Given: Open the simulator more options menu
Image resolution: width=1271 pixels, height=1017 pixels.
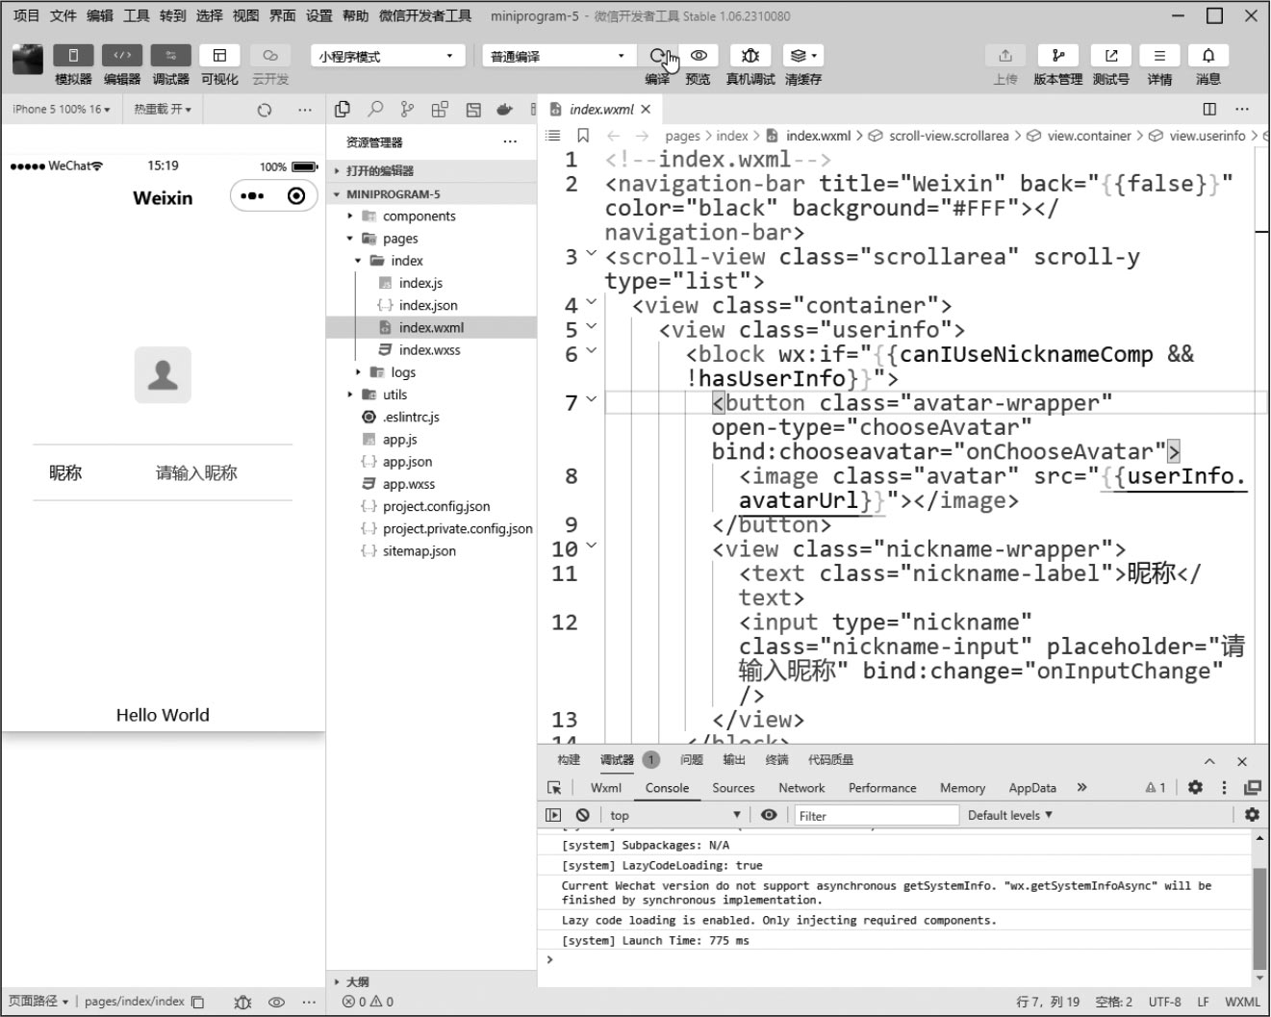Looking at the screenshot, I should point(305,110).
